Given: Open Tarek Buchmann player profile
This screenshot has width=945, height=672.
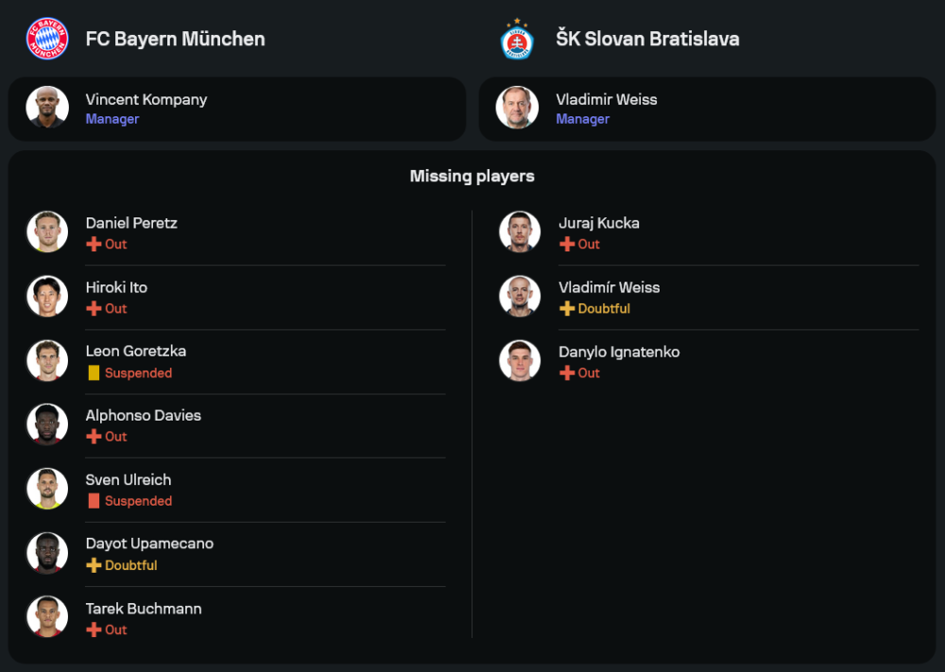Looking at the screenshot, I should (x=143, y=609).
